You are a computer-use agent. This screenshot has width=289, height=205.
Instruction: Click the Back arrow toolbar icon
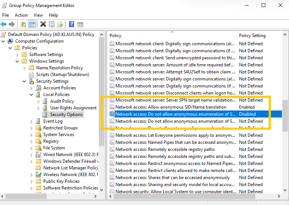click(x=3, y=24)
